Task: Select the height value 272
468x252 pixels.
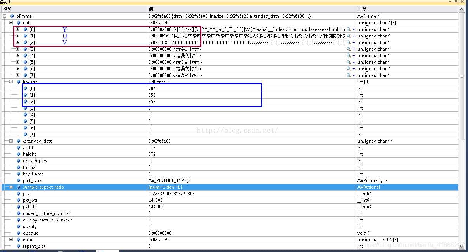Action: [152, 154]
